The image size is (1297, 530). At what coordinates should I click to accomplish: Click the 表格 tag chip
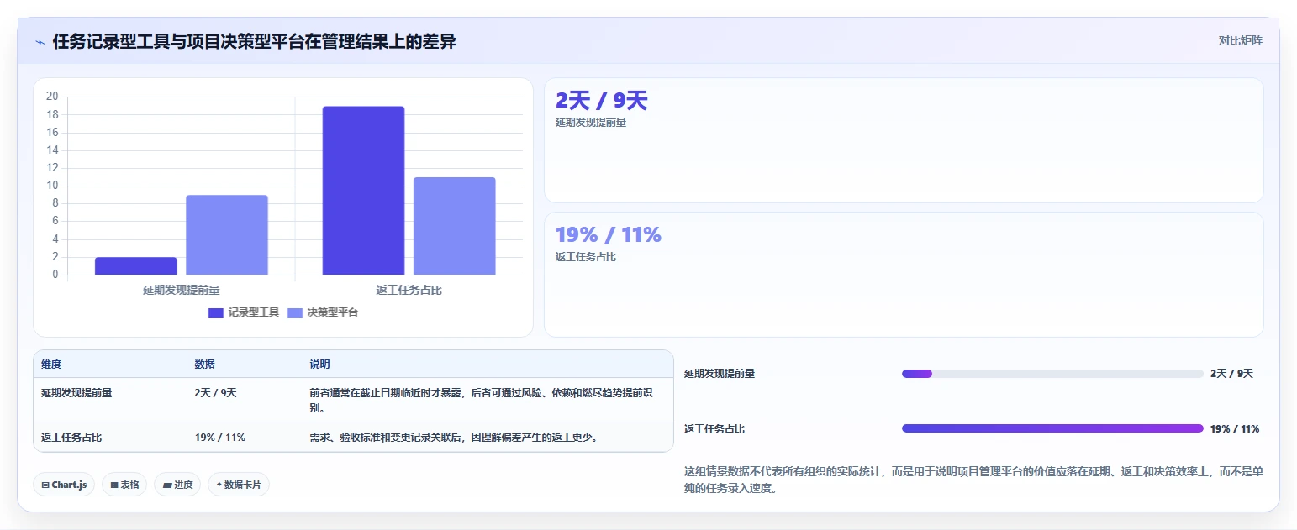[x=124, y=485]
